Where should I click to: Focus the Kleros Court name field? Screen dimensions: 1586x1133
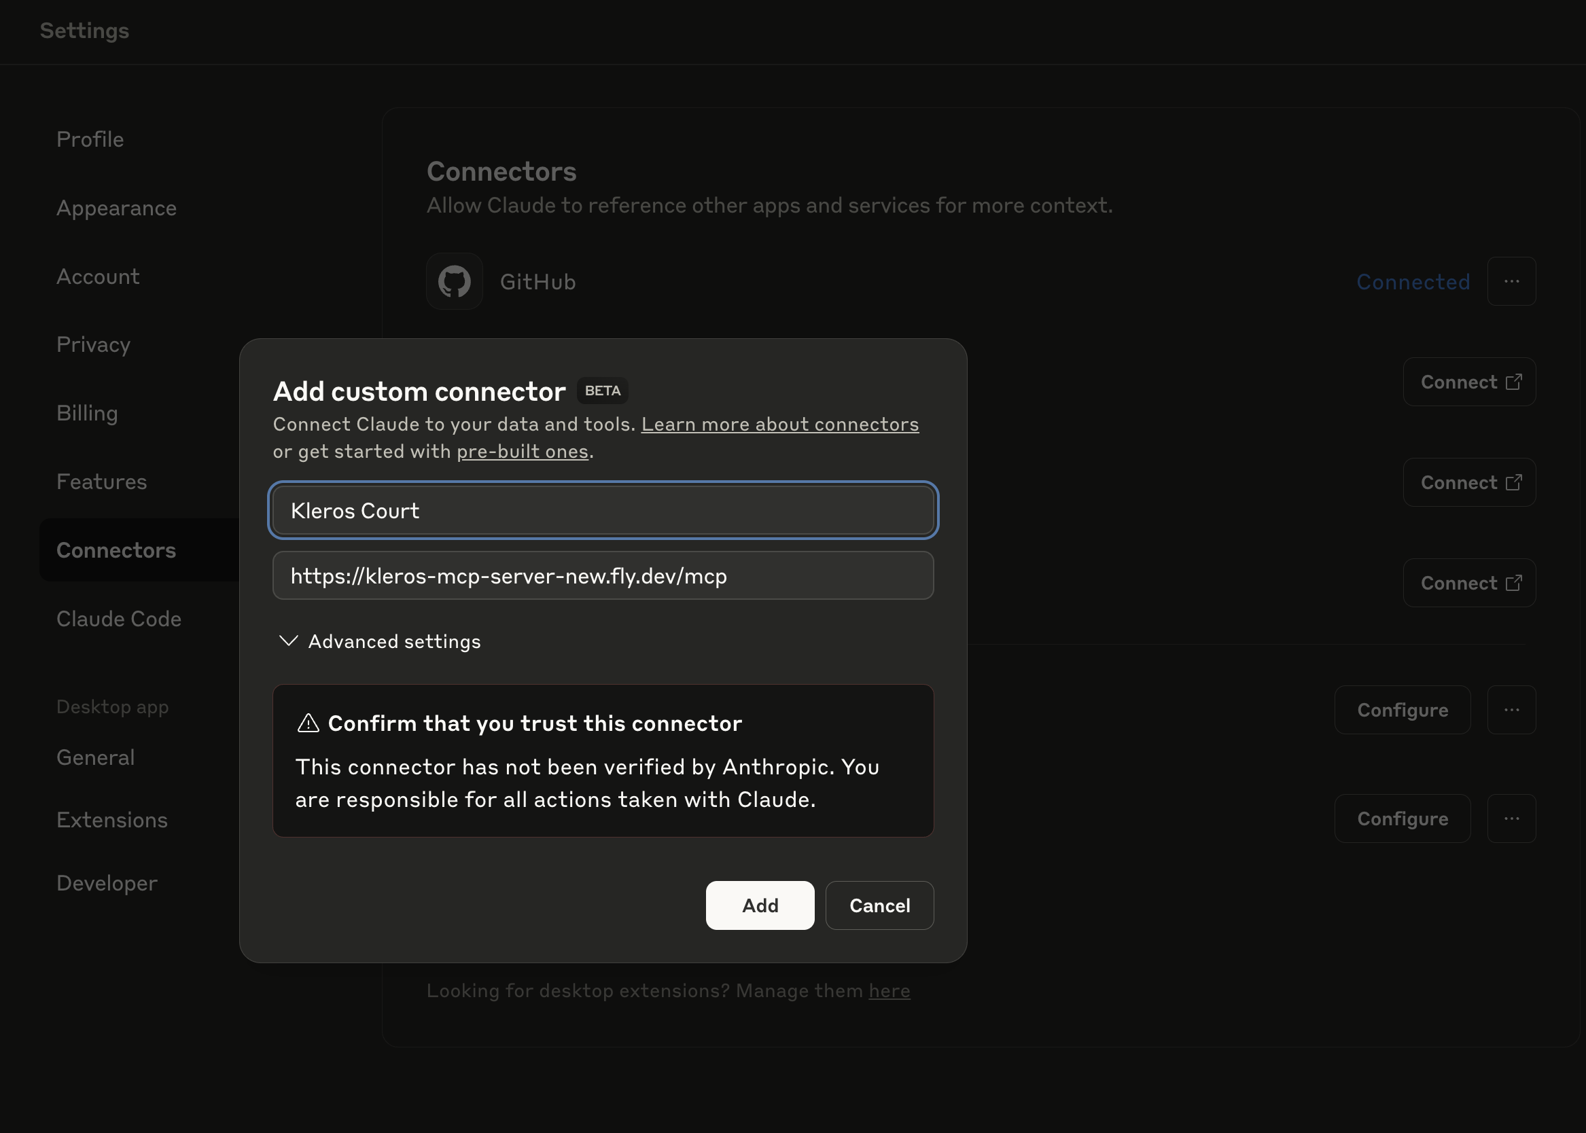coord(603,511)
